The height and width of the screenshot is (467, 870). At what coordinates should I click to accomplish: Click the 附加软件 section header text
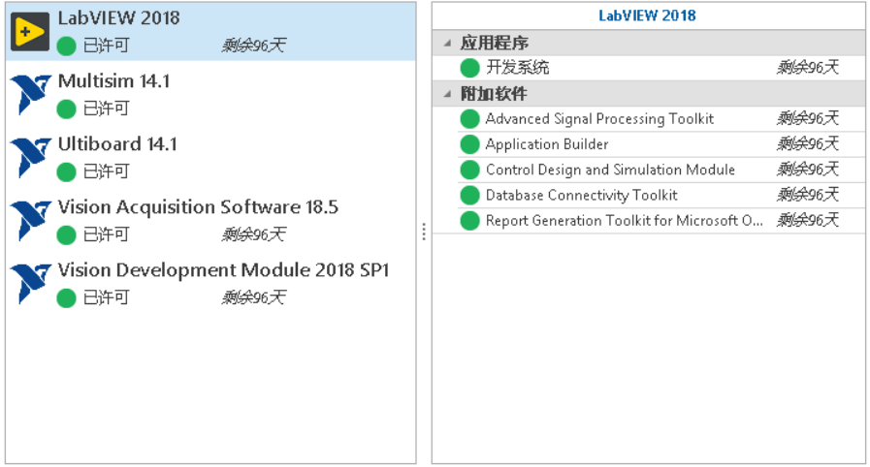[494, 94]
